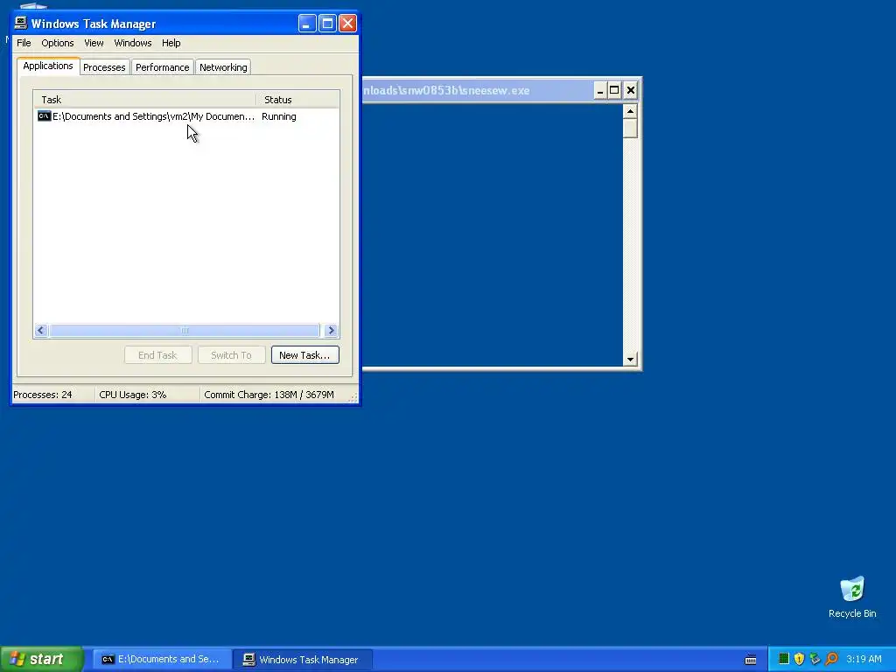Click the keyboard icon on the taskbar
Viewport: 896px width, 672px height.
coord(751,660)
